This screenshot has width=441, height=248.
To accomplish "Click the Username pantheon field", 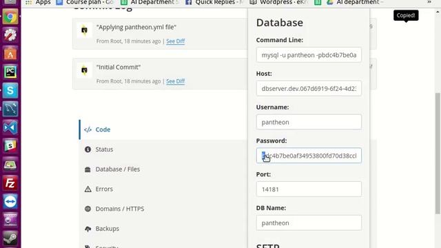I will coord(309,122).
